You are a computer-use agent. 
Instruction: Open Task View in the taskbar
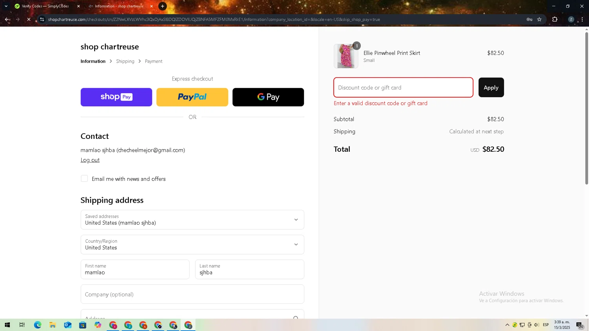[22, 325]
